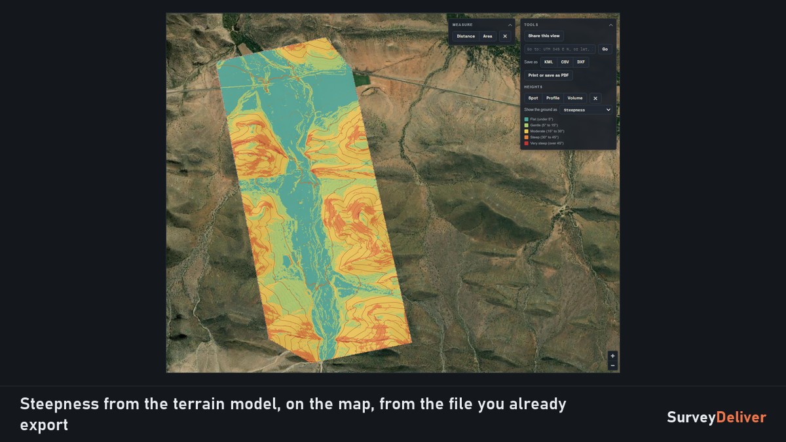Click the Save as label

531,62
